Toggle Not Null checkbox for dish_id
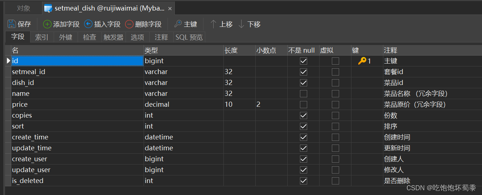This screenshot has height=195, width=482. pyautogui.click(x=304, y=83)
